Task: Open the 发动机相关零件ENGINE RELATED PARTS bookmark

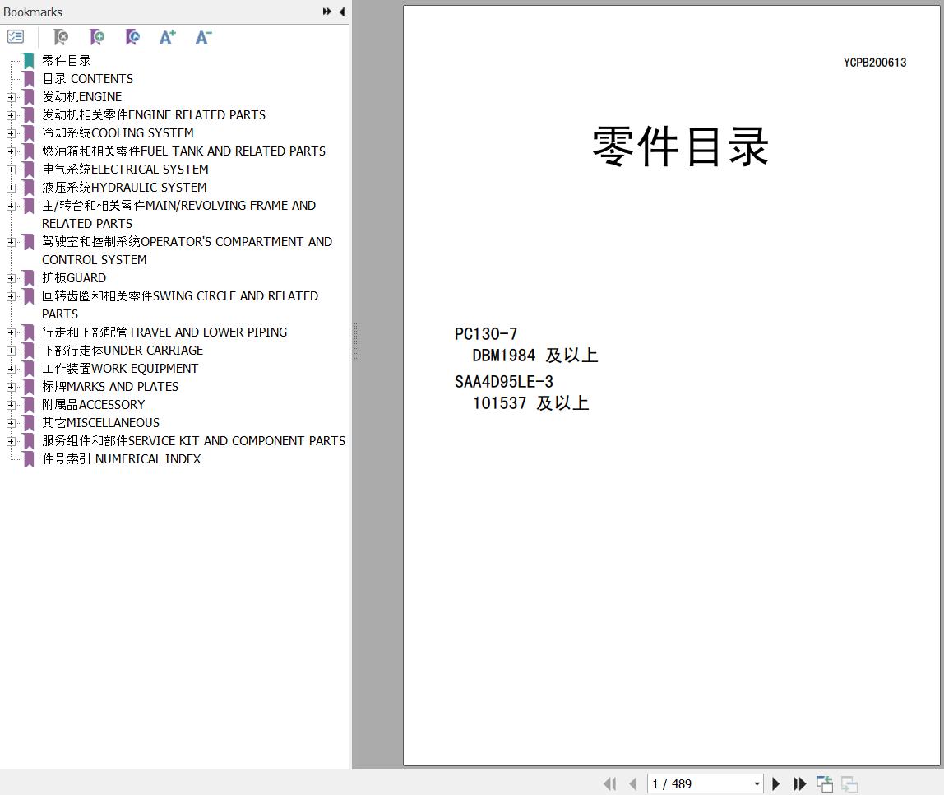Action: (154, 115)
